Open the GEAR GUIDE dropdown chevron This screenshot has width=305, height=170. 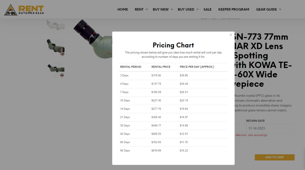[280, 9]
